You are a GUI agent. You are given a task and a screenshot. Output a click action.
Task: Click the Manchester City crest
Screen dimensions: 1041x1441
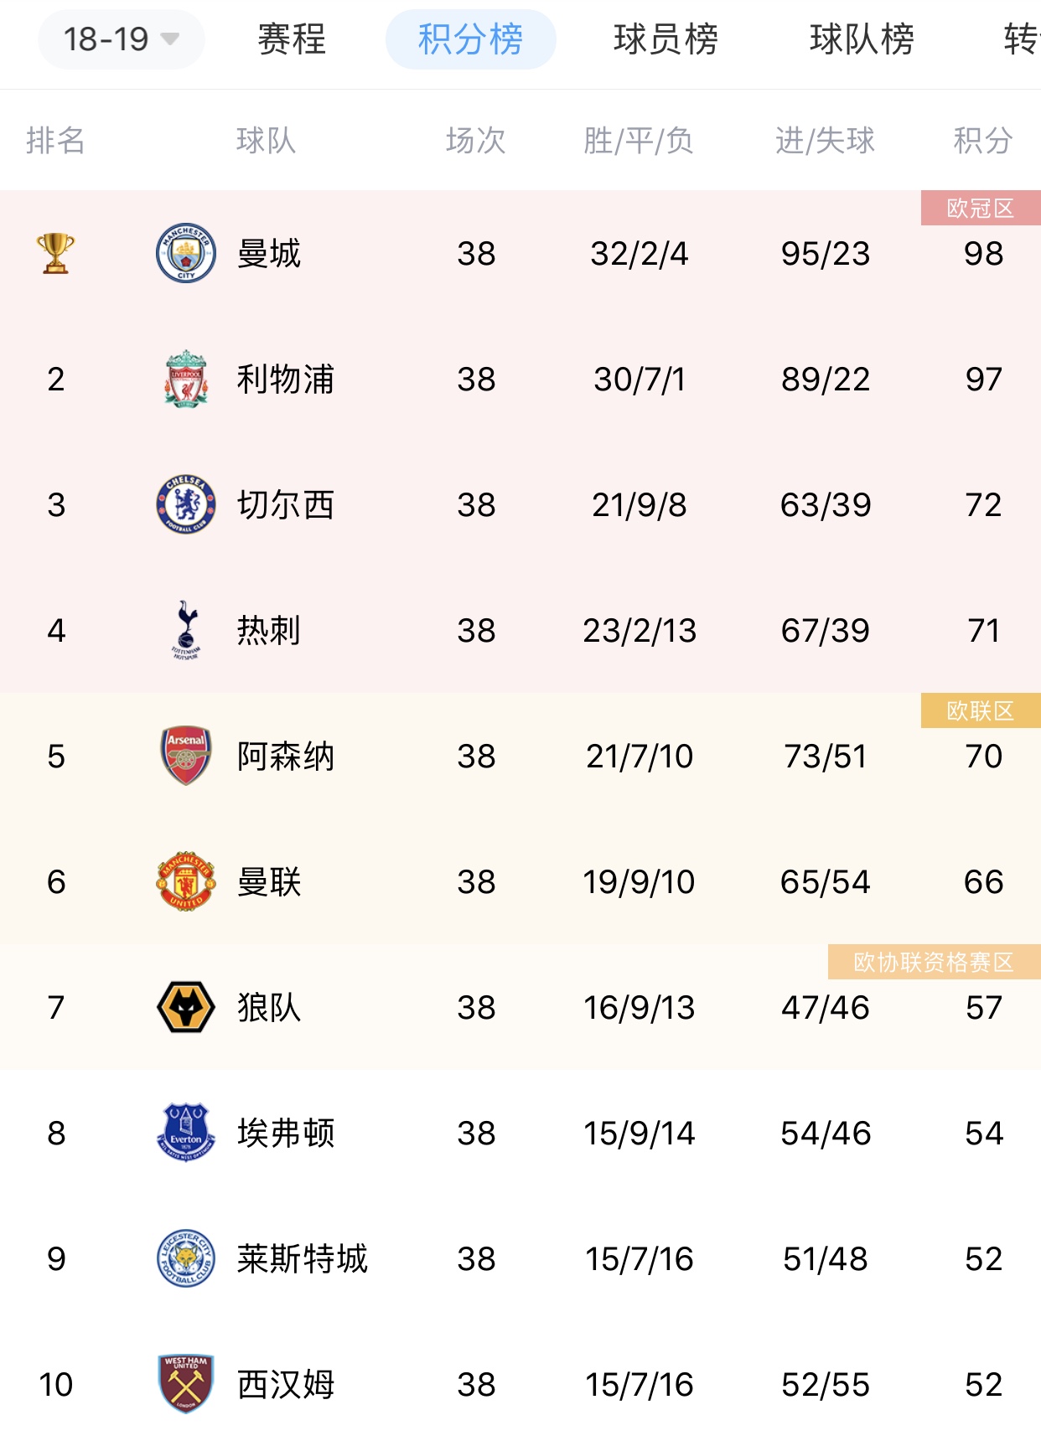click(186, 253)
